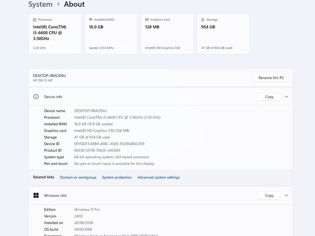Click the Processor card chip icon
The width and height of the screenshot is (315, 236).
[35, 20]
